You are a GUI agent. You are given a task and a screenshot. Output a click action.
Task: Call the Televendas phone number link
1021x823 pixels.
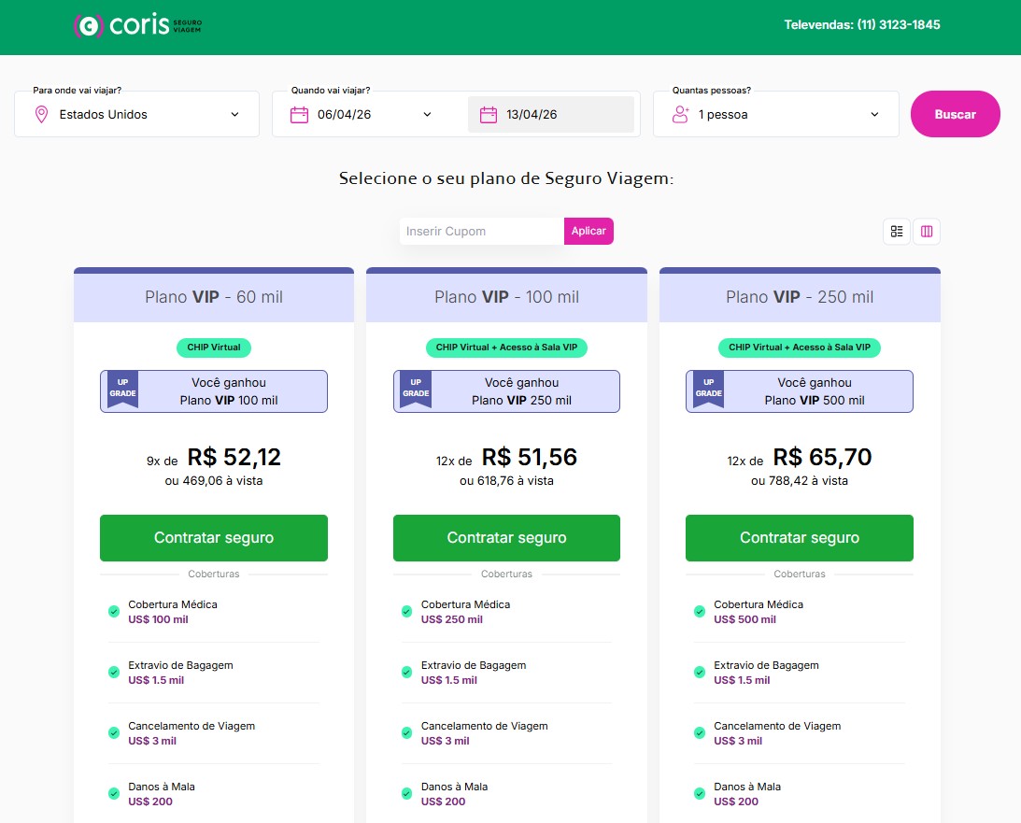tap(861, 25)
